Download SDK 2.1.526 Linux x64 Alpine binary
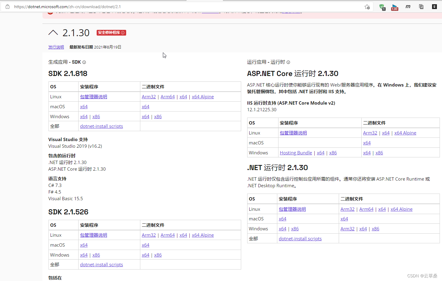Viewport: 442px width, 281px height. [203, 235]
